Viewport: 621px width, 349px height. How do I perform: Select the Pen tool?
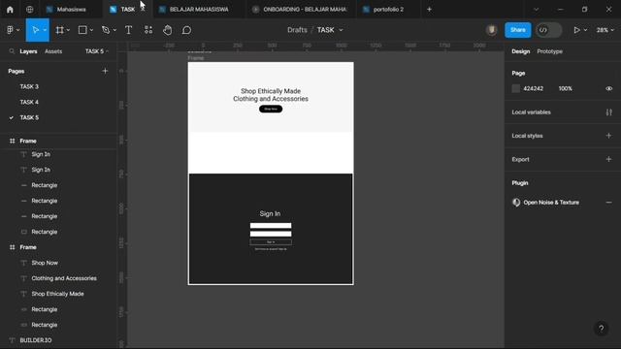[x=106, y=30]
